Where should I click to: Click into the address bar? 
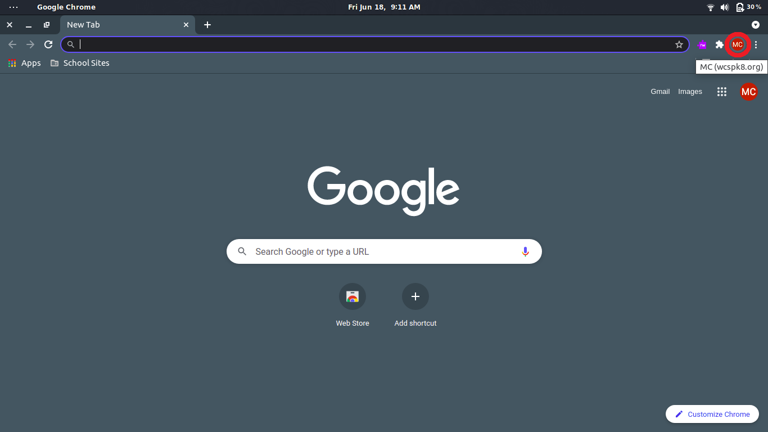pos(375,44)
